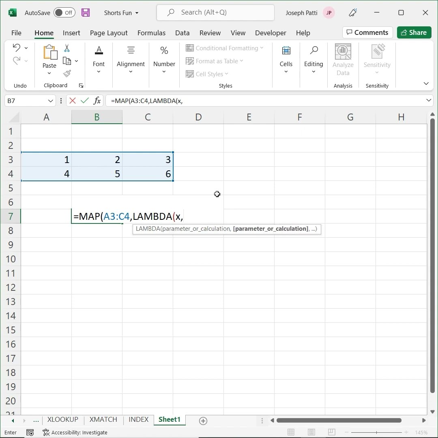Toggle the AutoSave switch
Screen dimensions: 438x438
point(64,13)
